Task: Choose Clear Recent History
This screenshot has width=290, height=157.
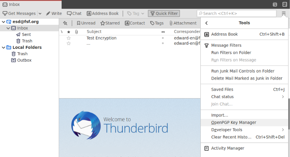Action: pos(244,137)
